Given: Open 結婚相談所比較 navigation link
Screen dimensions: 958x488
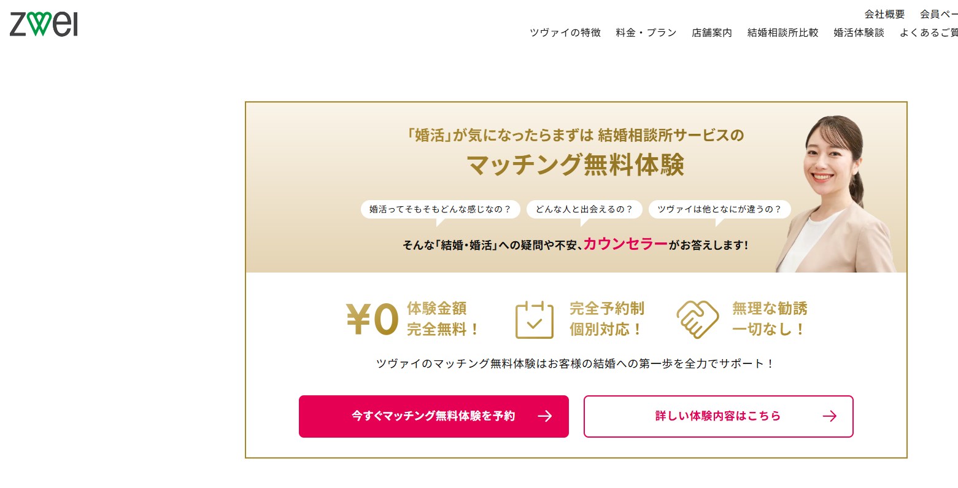Looking at the screenshot, I should [782, 33].
